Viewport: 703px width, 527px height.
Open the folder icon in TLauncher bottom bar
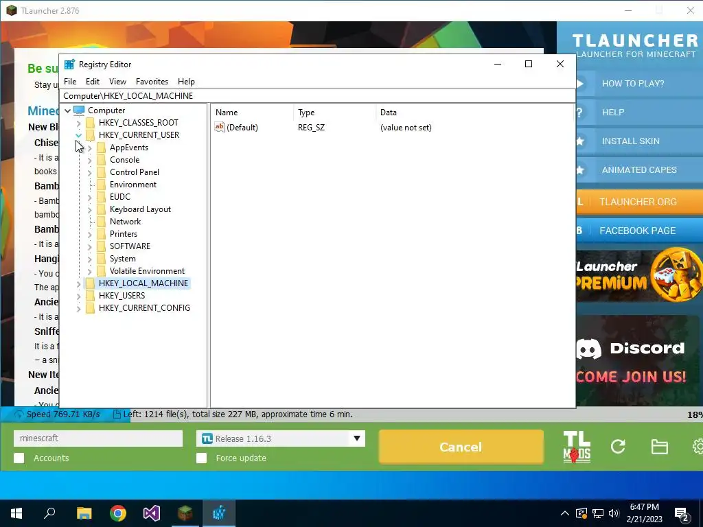[x=660, y=447]
